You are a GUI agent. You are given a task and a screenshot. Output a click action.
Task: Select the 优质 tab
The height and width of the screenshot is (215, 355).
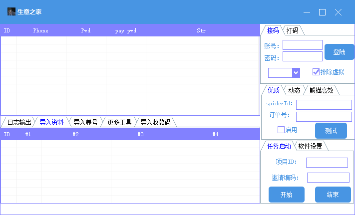coord(274,90)
